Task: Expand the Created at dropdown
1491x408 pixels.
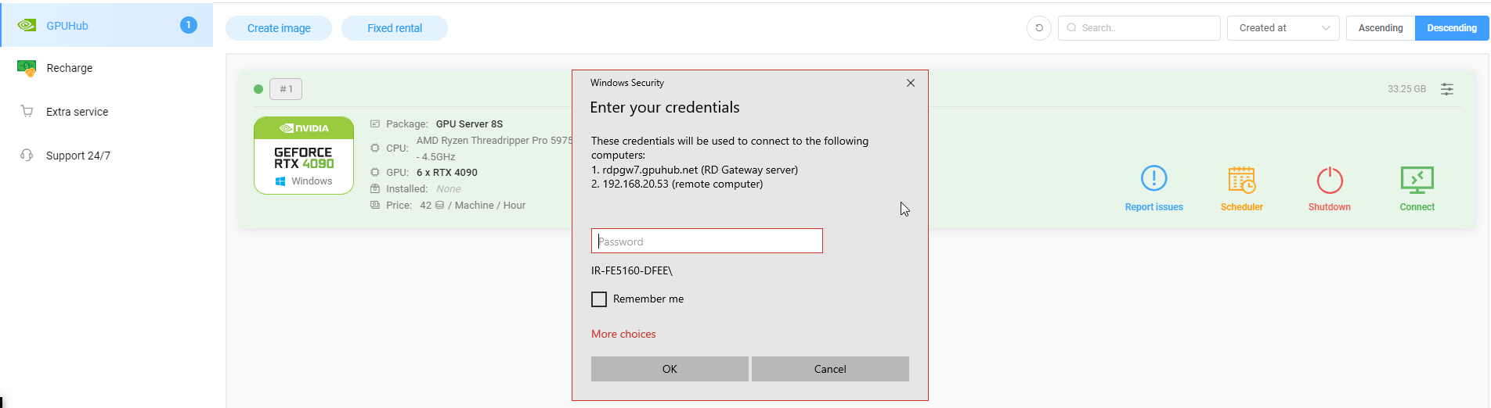Action: [x=1283, y=28]
